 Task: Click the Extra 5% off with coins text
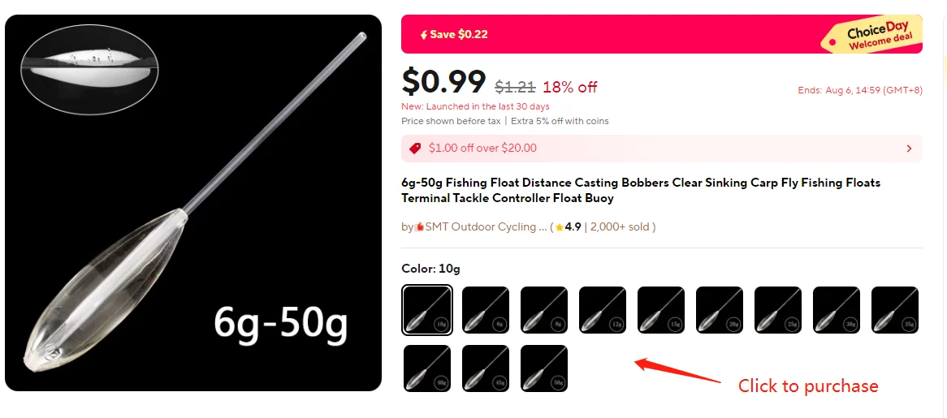click(x=560, y=121)
